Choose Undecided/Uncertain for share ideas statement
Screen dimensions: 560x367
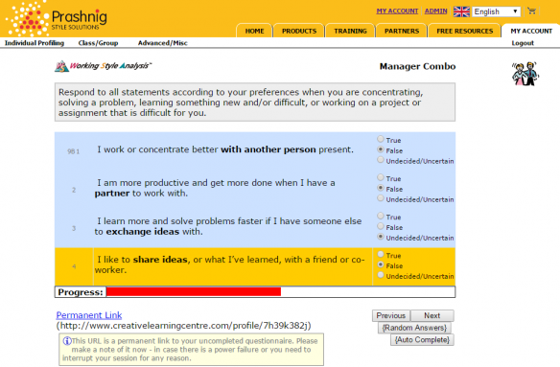[x=381, y=275]
